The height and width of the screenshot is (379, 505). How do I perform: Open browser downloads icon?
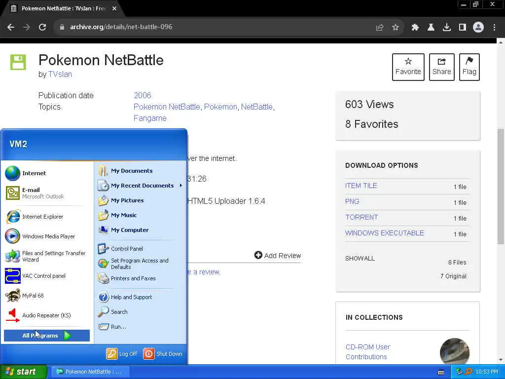pyautogui.click(x=447, y=28)
